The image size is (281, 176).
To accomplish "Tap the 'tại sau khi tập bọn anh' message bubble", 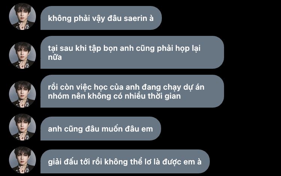I will click(132, 52).
